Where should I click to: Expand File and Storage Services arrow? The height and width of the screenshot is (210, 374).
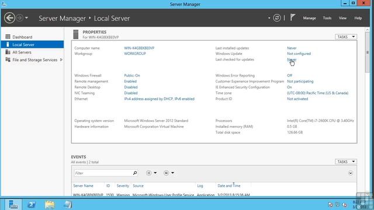click(61, 60)
